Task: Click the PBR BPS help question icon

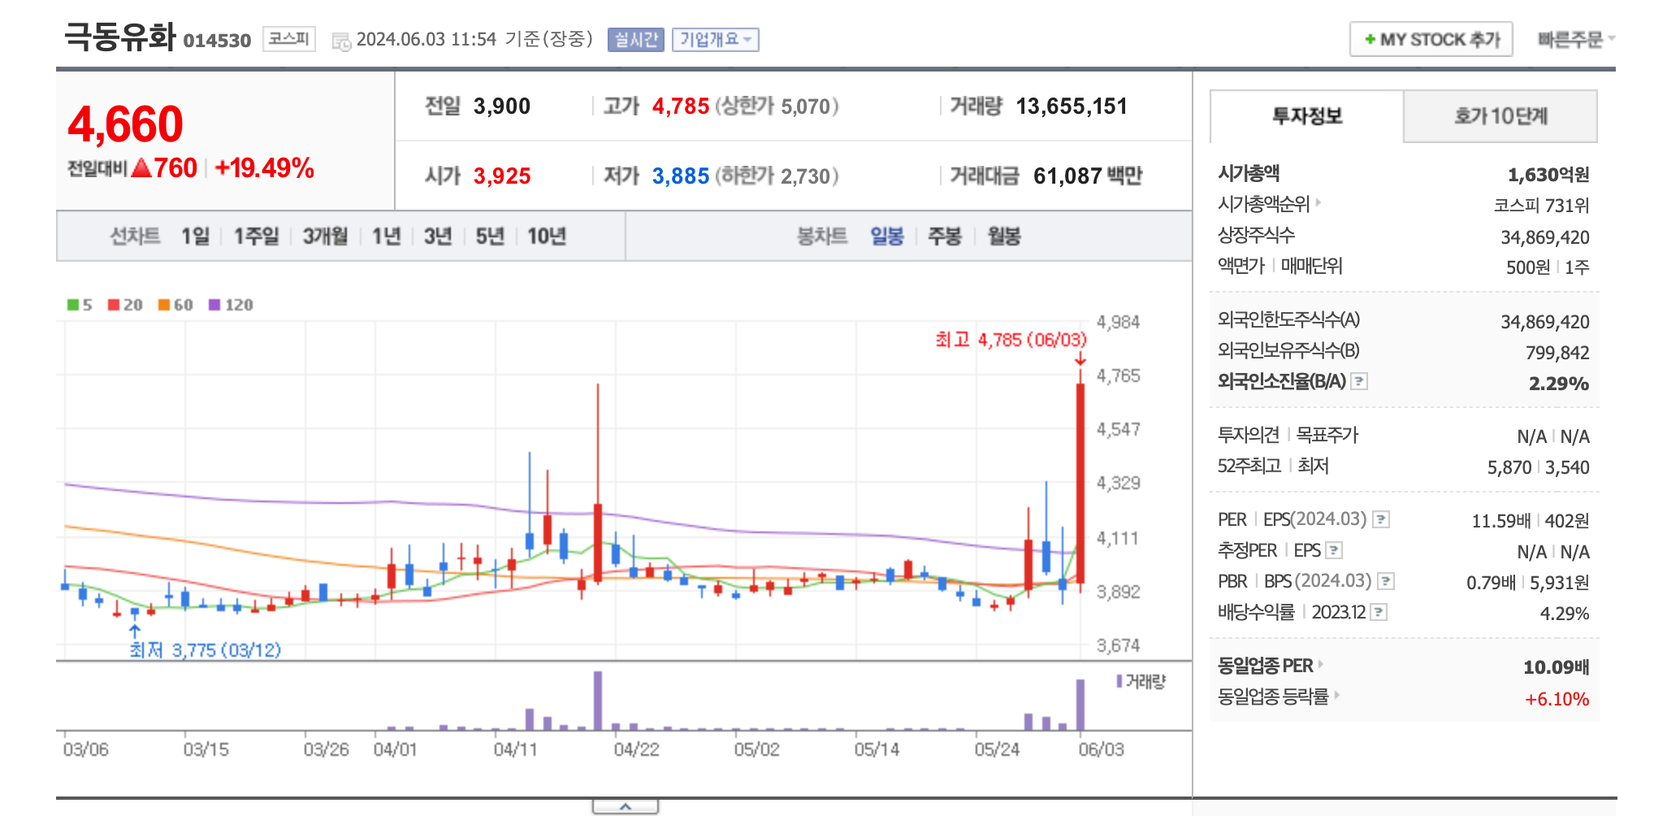Action: (x=1386, y=580)
